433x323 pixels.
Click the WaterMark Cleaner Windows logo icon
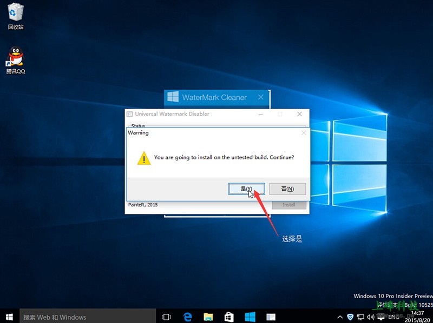173,97
